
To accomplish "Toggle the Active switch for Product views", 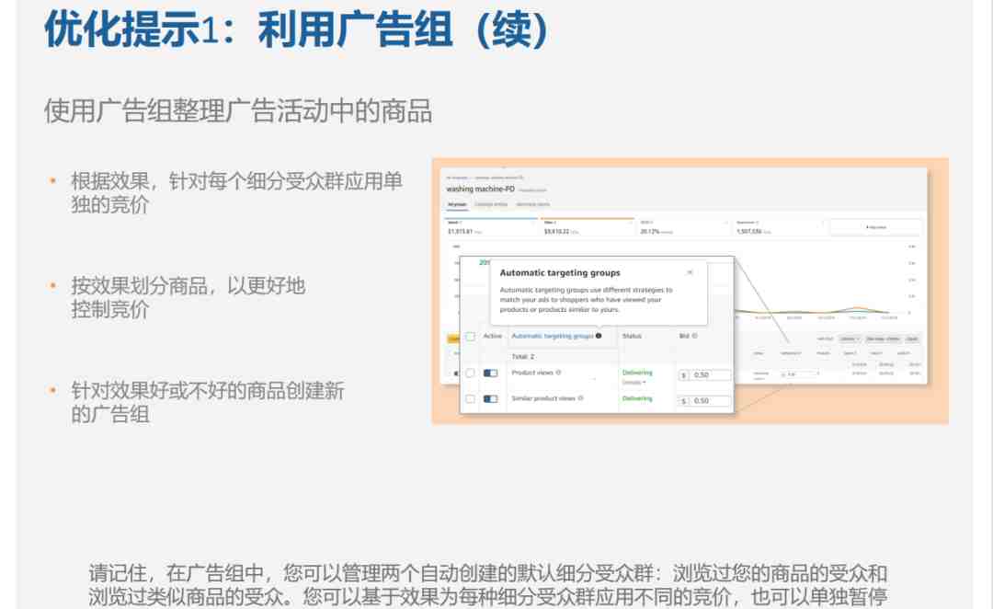I will click(x=491, y=373).
